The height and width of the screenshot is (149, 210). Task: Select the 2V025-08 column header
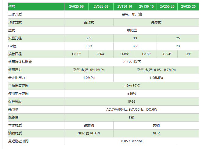(x=101, y=6)
